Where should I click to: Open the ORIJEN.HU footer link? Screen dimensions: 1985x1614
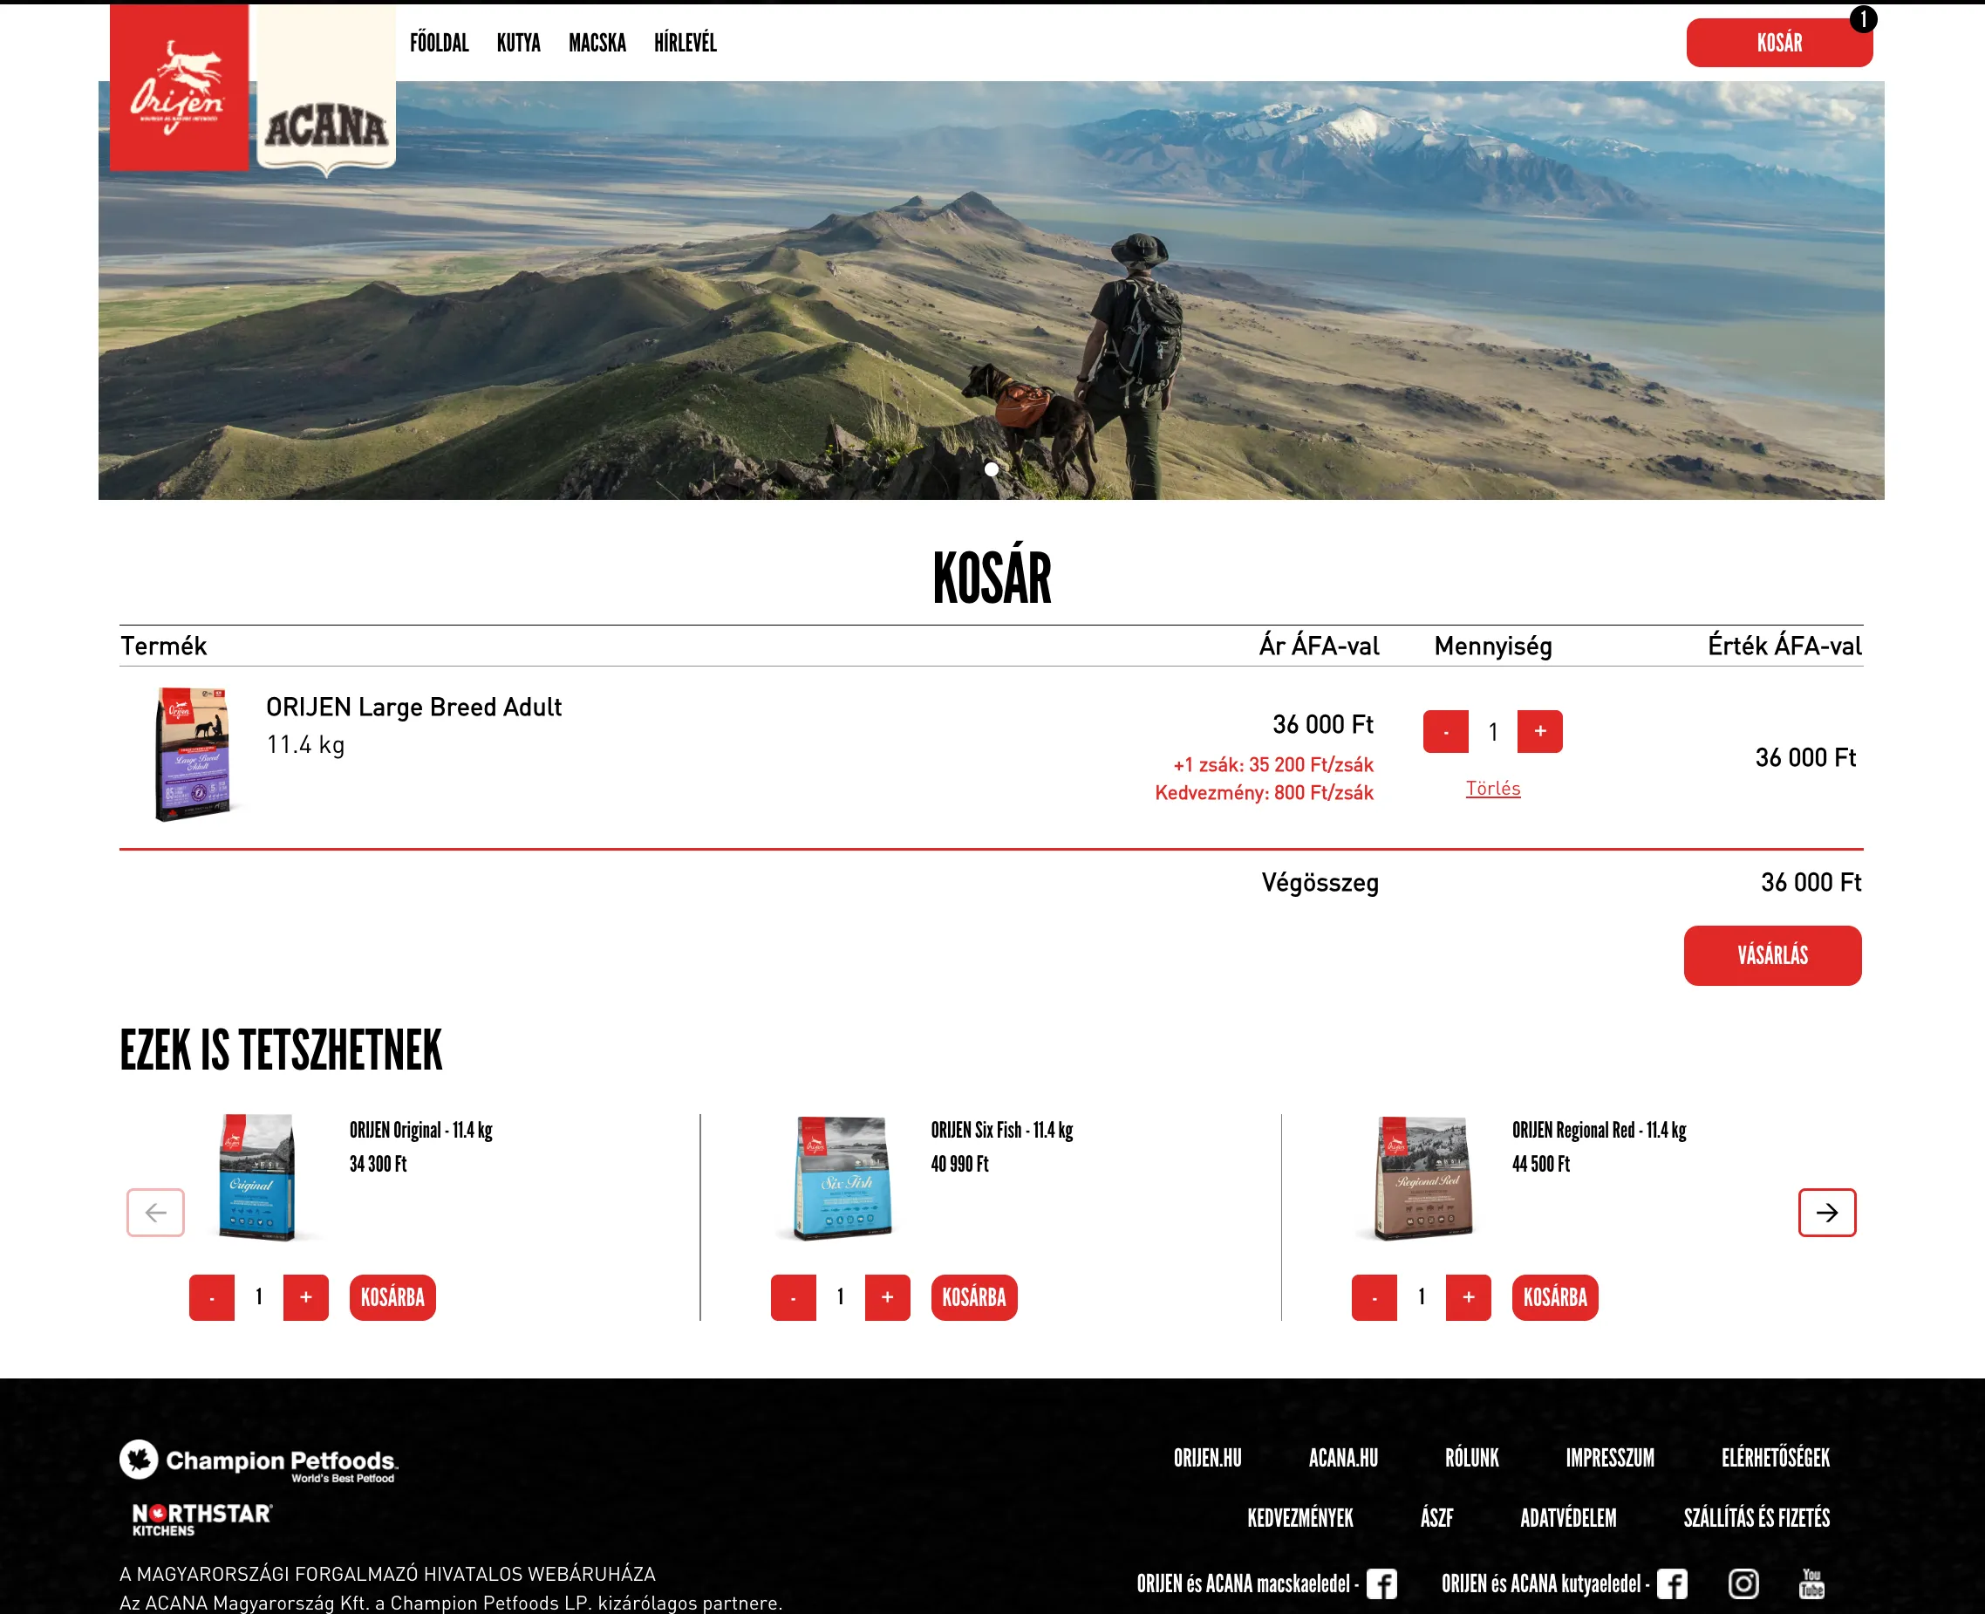coord(1207,1458)
